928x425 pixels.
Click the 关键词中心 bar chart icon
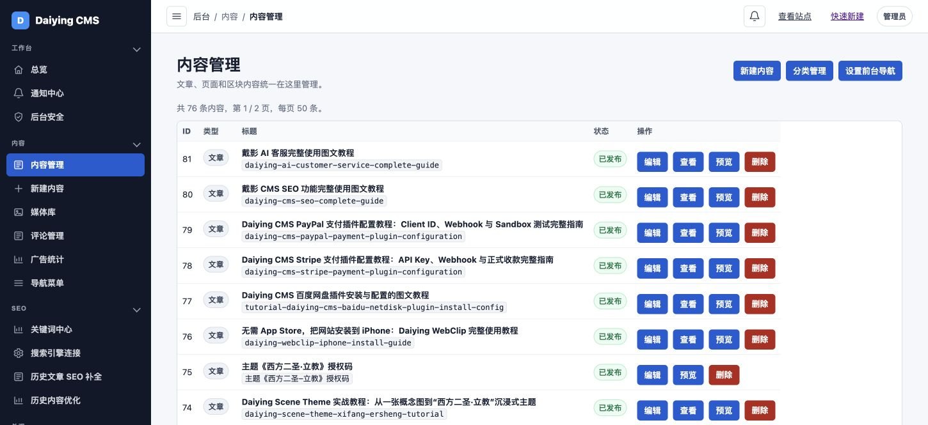pyautogui.click(x=19, y=330)
